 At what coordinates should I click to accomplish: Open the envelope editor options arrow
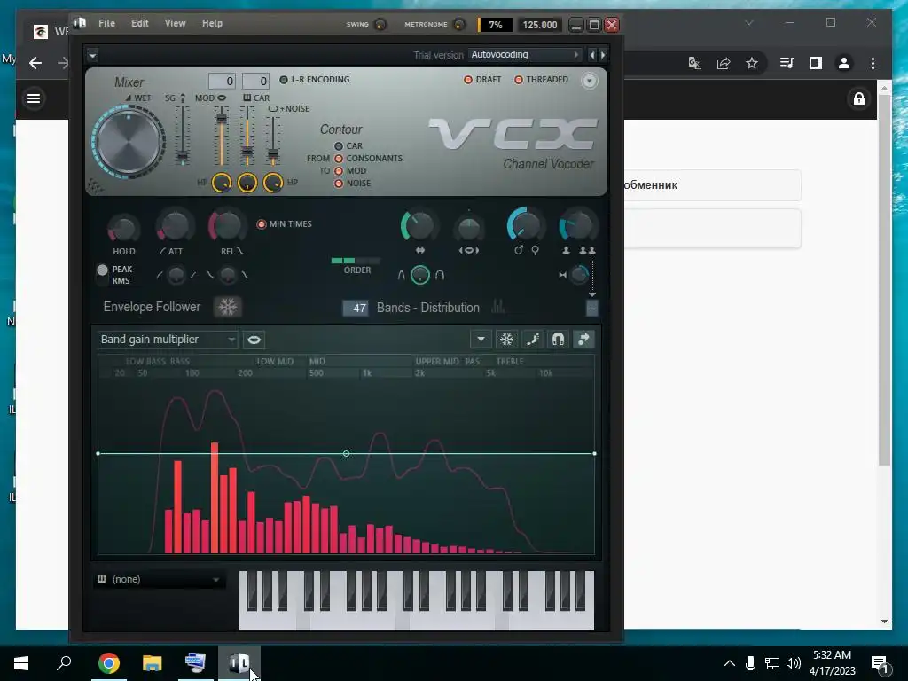481,340
